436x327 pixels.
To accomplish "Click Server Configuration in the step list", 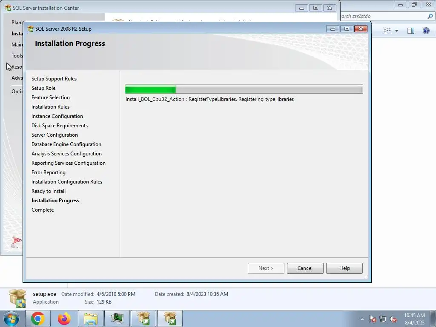I will click(x=54, y=135).
